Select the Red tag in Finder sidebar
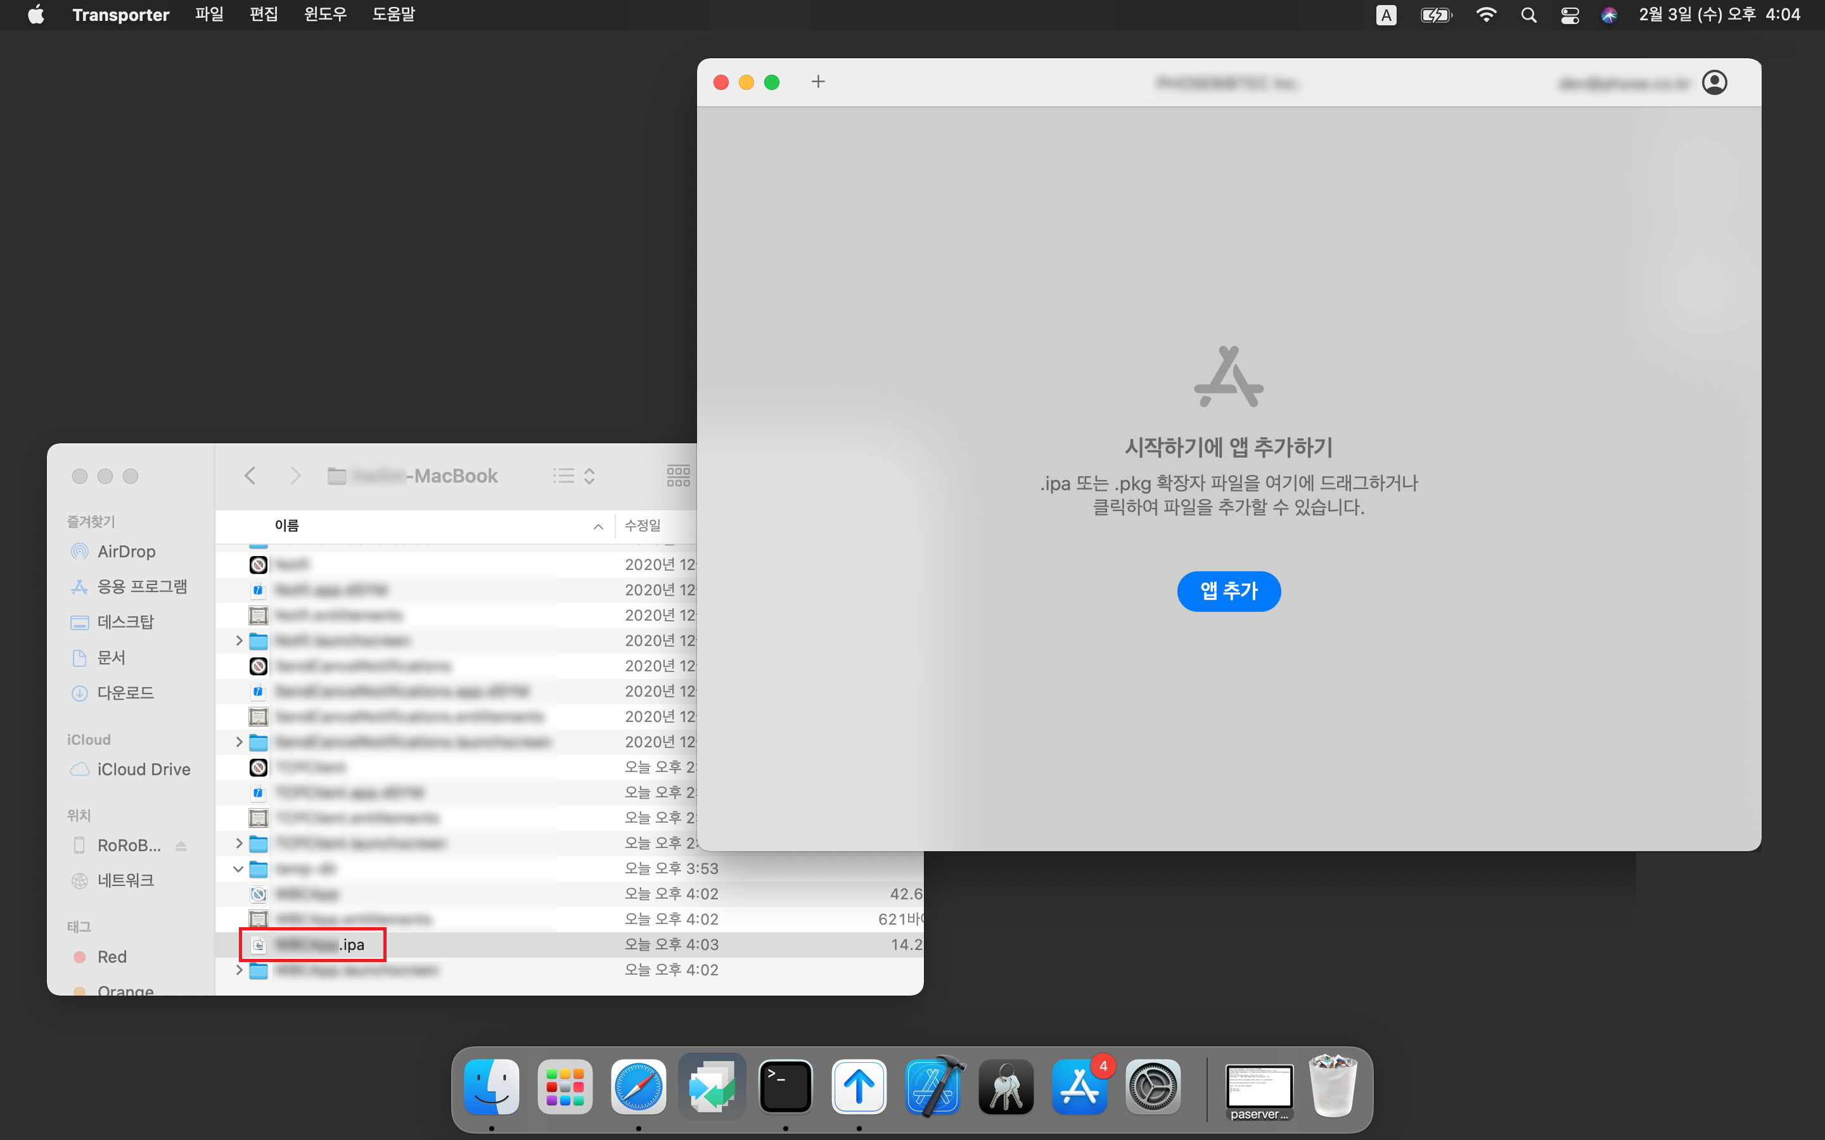Screen dimensions: 1825x1140 tap(112, 957)
